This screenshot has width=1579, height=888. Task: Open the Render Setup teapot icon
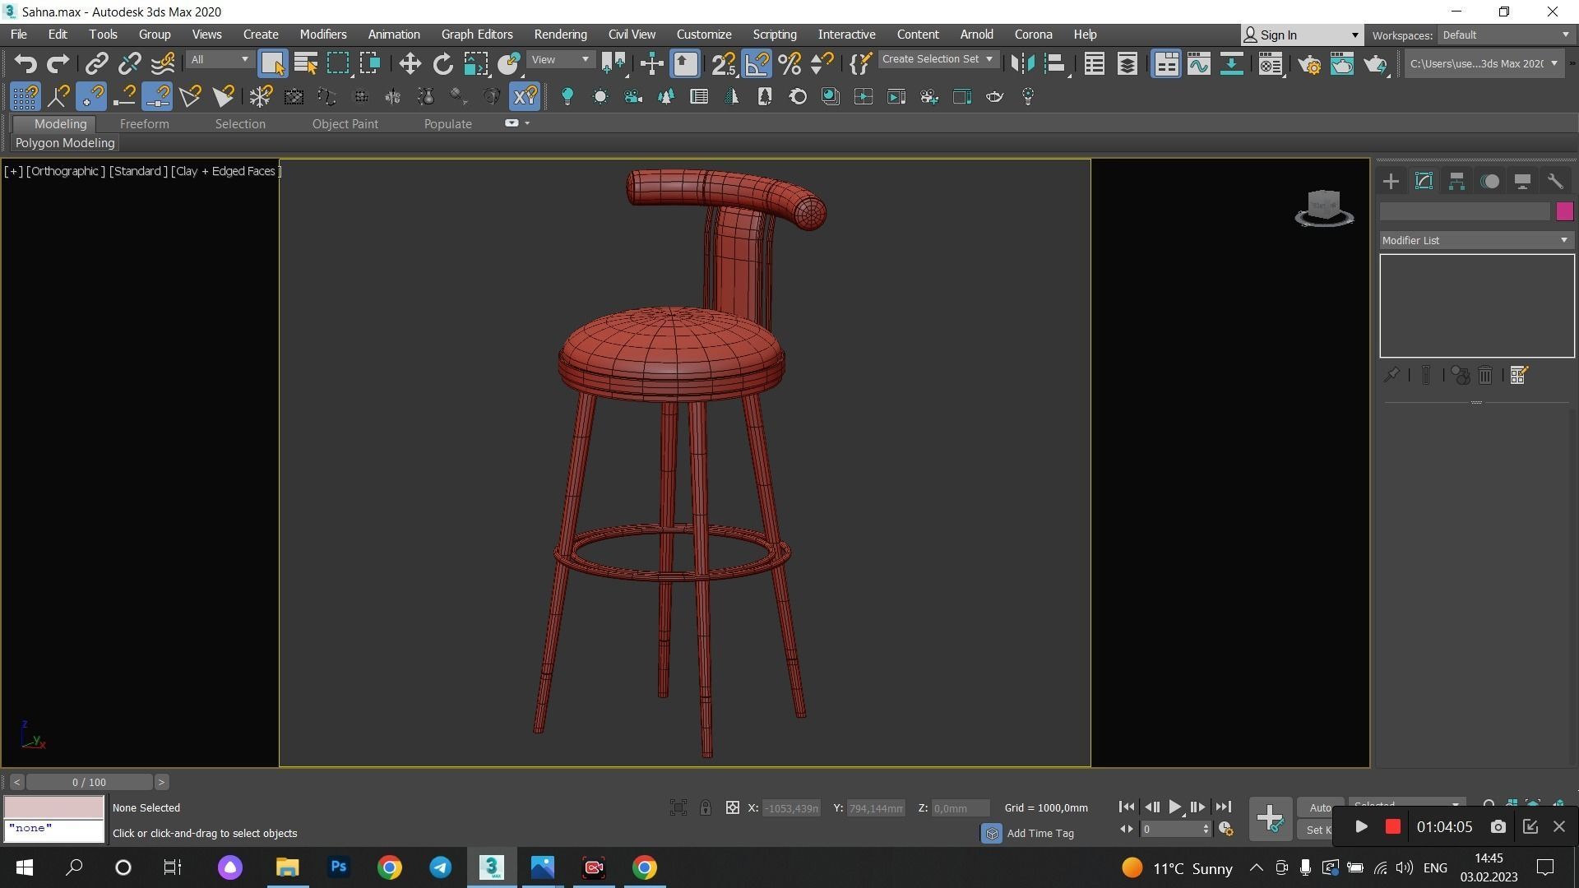[1309, 63]
